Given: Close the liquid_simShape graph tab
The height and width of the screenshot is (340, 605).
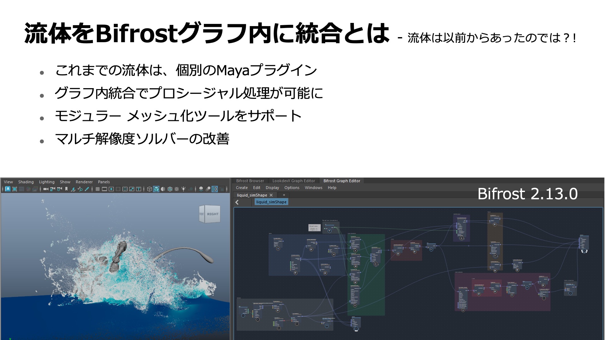Looking at the screenshot, I should pyautogui.click(x=271, y=195).
